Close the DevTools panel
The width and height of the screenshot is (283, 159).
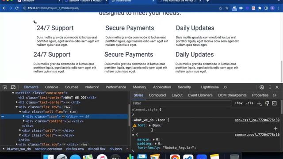coord(277,87)
